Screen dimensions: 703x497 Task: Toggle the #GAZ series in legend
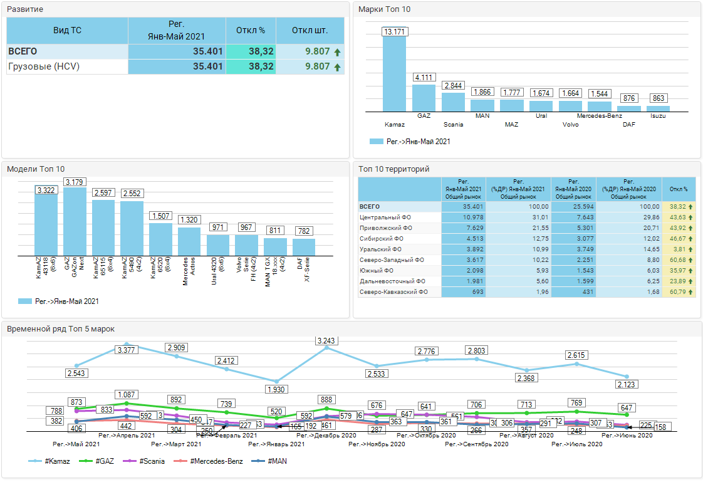coord(97,461)
